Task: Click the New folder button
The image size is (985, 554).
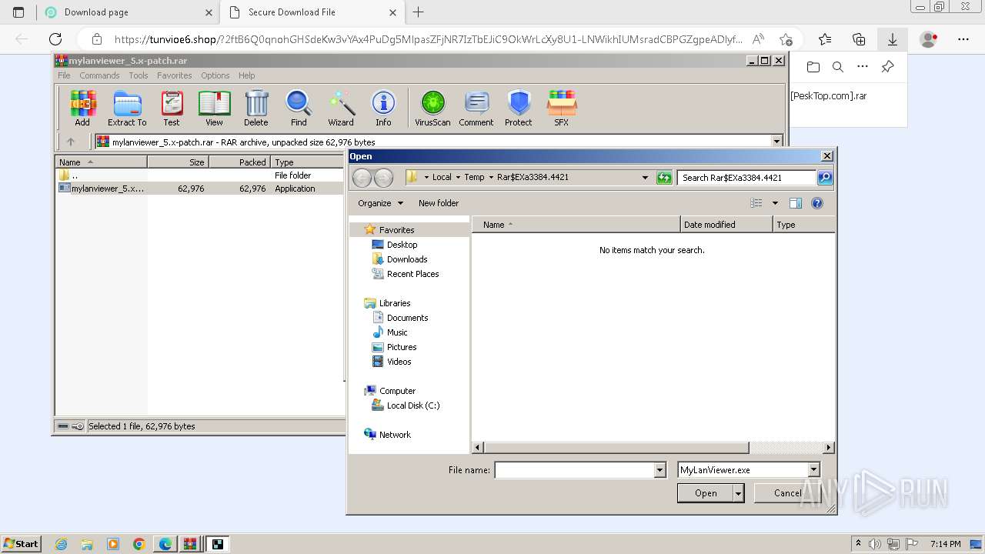Action: click(439, 203)
